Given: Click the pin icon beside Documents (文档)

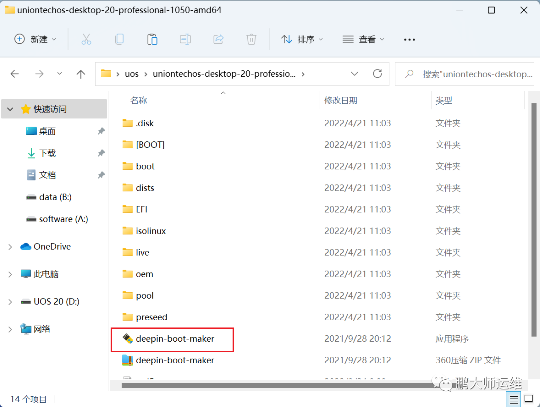Looking at the screenshot, I should [101, 175].
